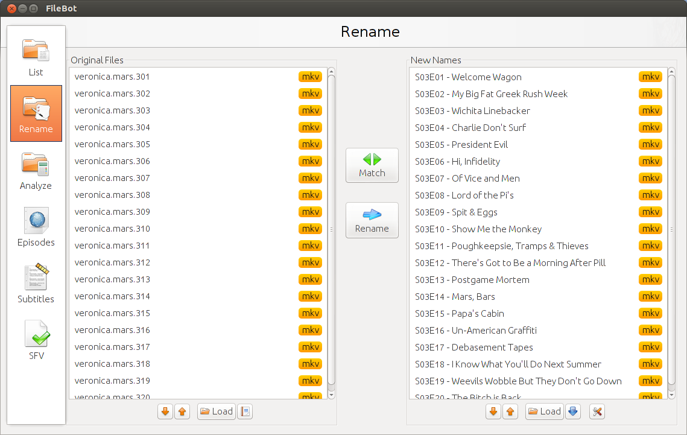
Task: Select the Rename panel in sidebar
Action: [36, 113]
